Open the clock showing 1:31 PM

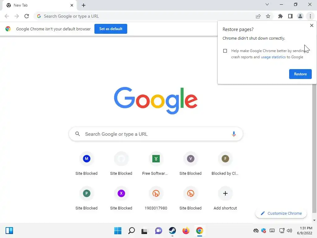(x=305, y=231)
